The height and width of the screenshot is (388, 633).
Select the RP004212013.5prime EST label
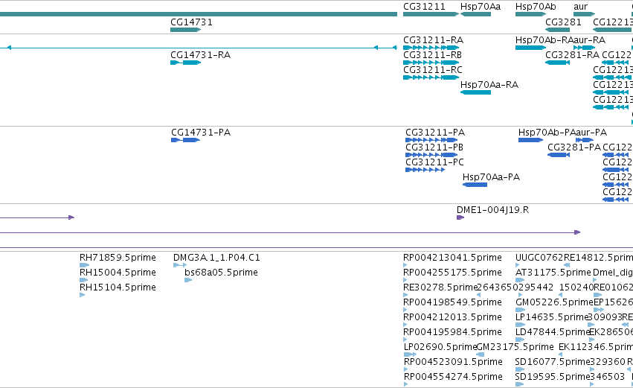452,318
